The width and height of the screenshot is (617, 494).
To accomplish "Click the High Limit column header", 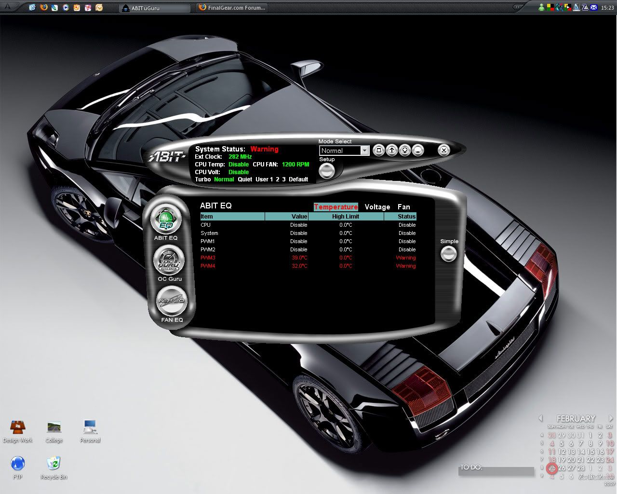I will [x=346, y=217].
